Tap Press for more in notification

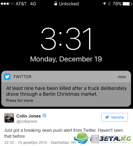click(x=20, y=101)
